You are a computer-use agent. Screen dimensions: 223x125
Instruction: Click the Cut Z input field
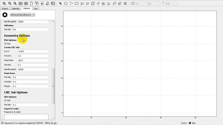click(33, 51)
